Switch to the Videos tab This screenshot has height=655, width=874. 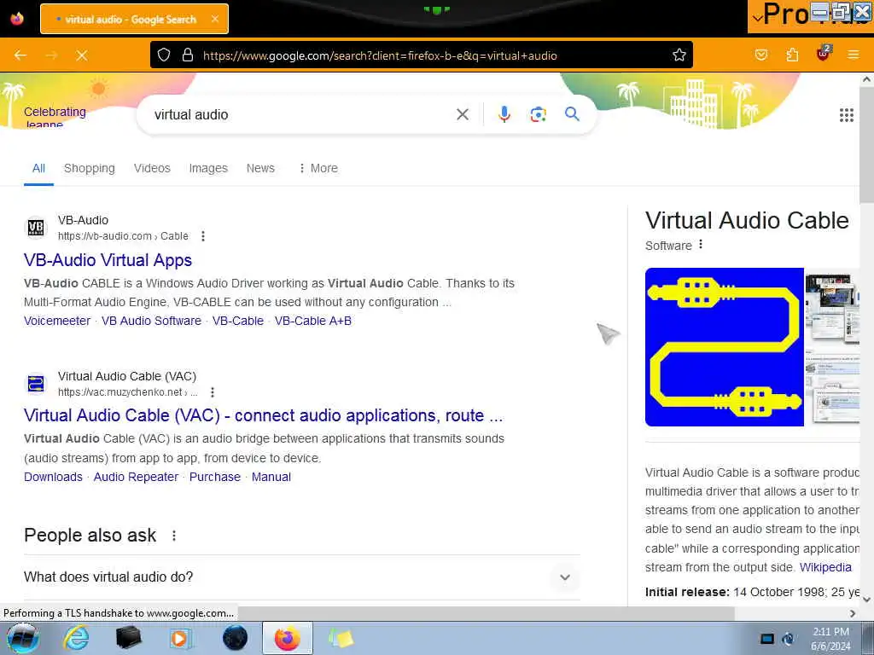152,168
